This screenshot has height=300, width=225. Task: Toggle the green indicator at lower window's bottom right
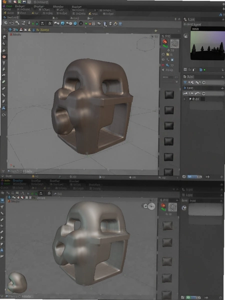pyautogui.click(x=188, y=297)
